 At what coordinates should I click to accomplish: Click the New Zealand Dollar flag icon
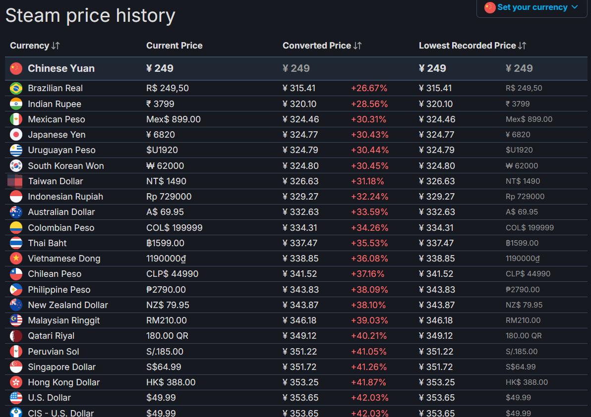(x=16, y=305)
